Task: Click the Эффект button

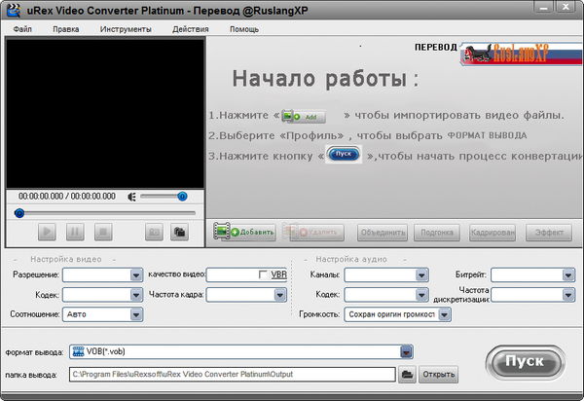Action: tap(549, 233)
